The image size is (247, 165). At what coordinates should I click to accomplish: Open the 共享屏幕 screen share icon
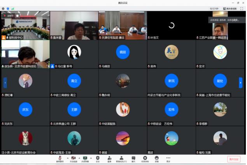pos(85,159)
